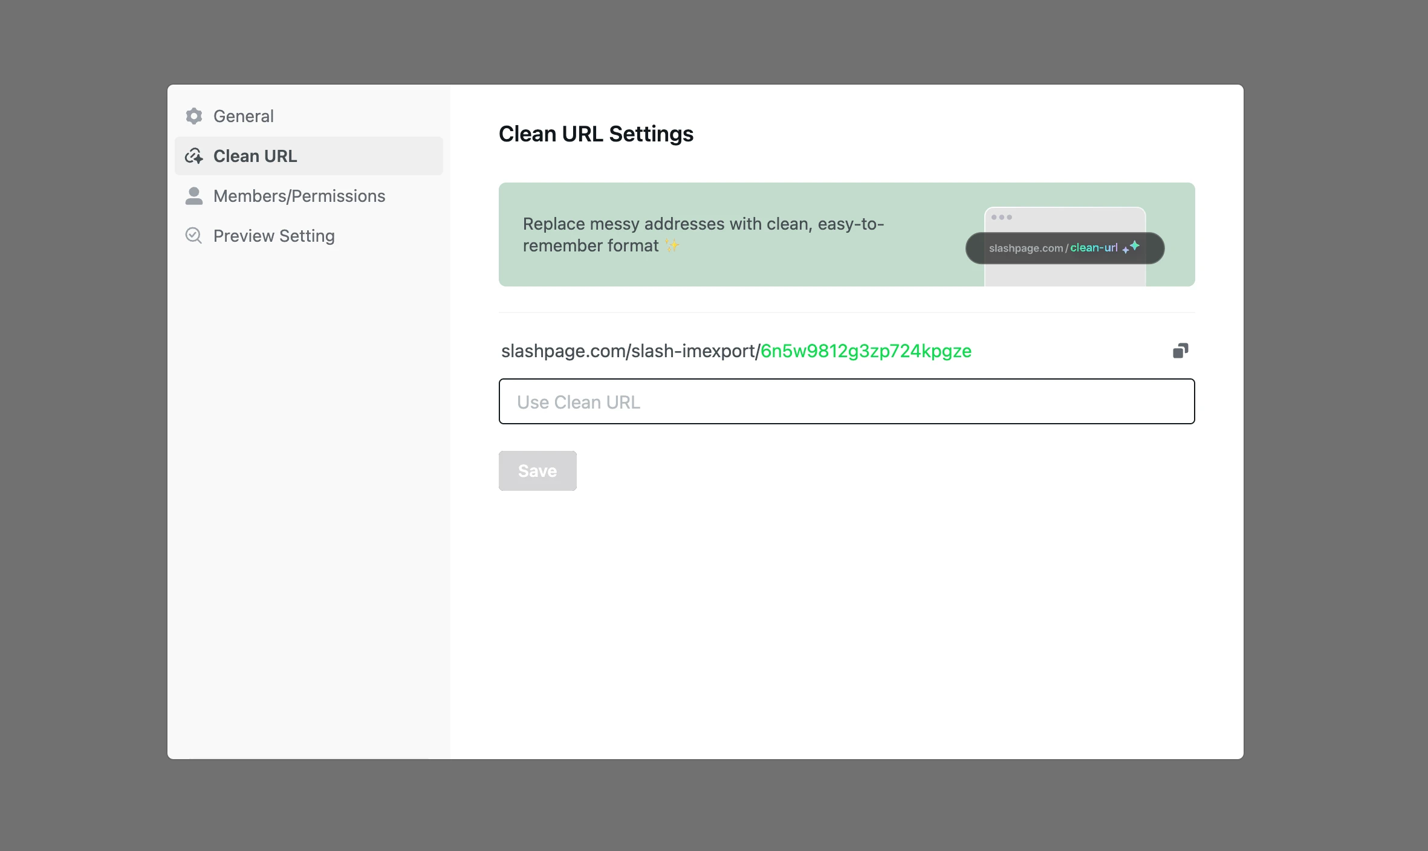Switch to Preview Setting tab
This screenshot has width=1428, height=851.
coord(308,236)
